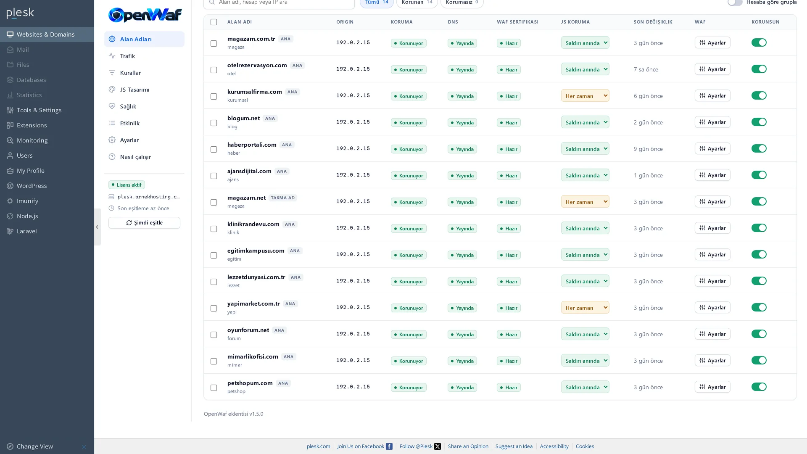Open the Etkinlik menu item

[144, 123]
